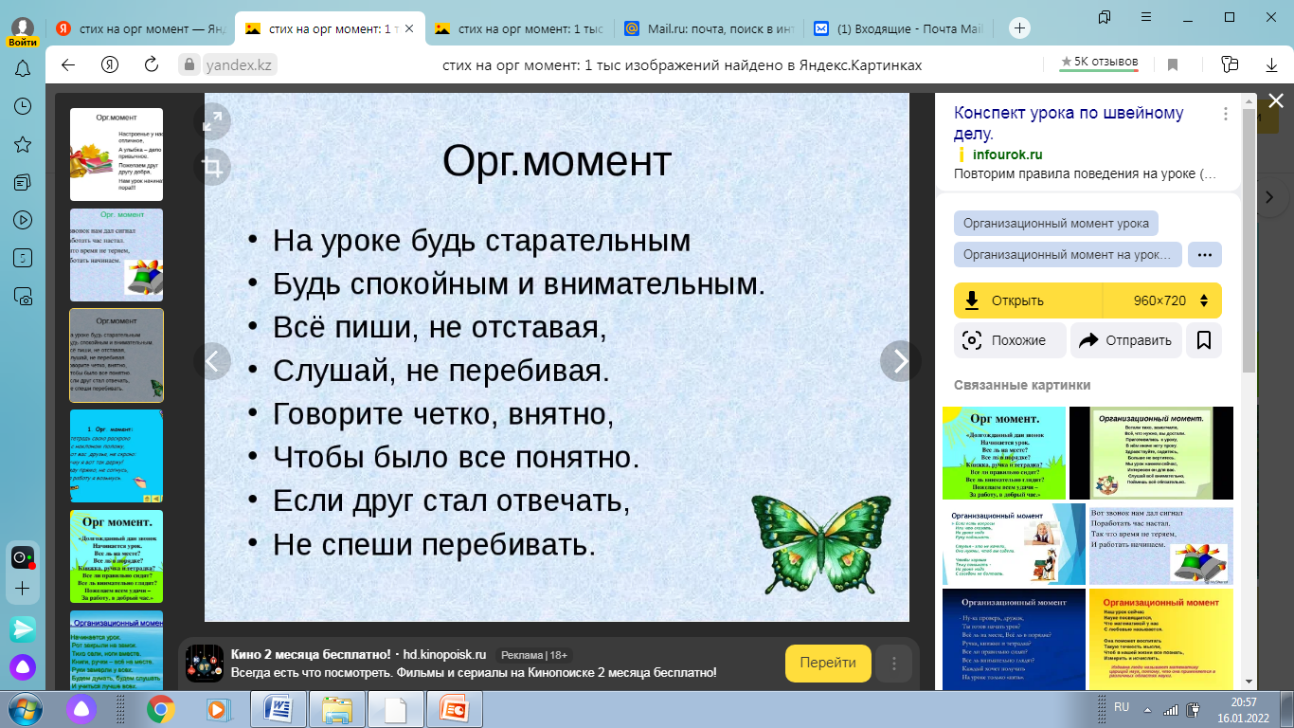Switch to the Mail.ru tab
This screenshot has height=728, width=1294.
pos(707,28)
